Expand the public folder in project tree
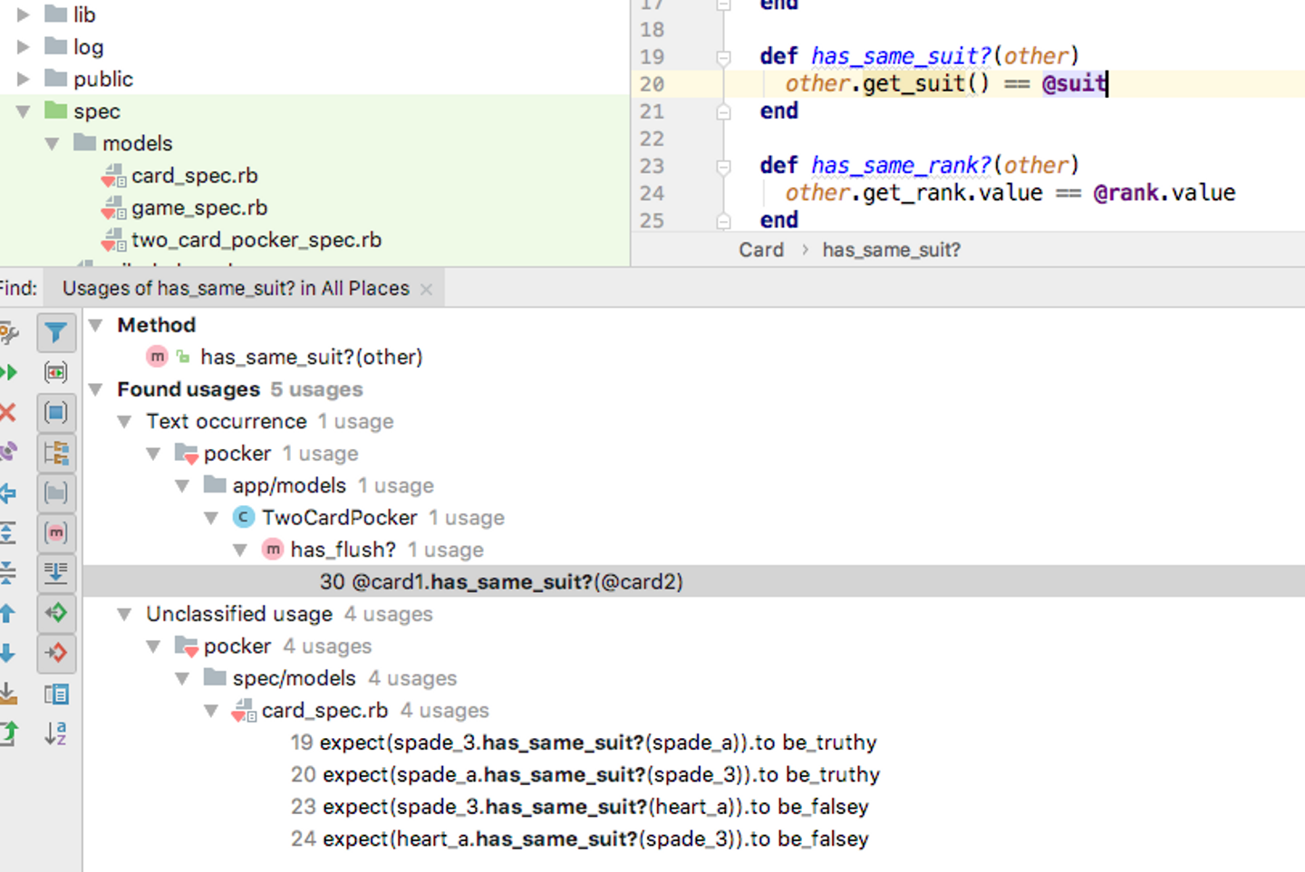The height and width of the screenshot is (872, 1305). pyautogui.click(x=24, y=80)
